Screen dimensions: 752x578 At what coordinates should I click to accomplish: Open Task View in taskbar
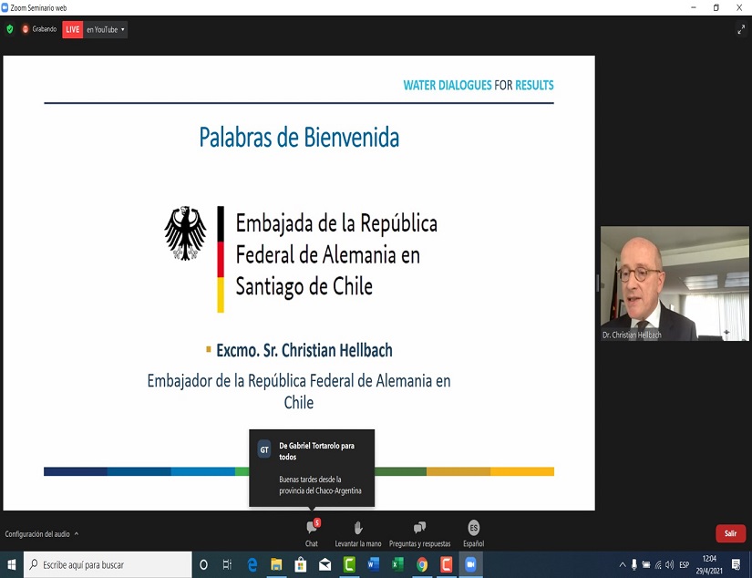pos(227,564)
